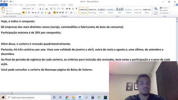Viewport: 178px width, 100px height.
Task: Switch to the Referências tab
Action: click(42, 5)
